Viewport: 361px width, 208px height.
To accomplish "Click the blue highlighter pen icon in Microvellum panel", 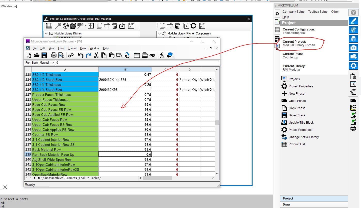I will point(353,21).
